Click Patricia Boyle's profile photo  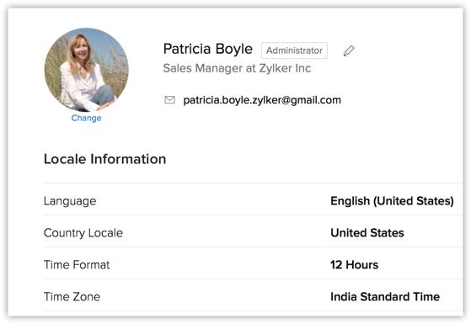coord(87,70)
